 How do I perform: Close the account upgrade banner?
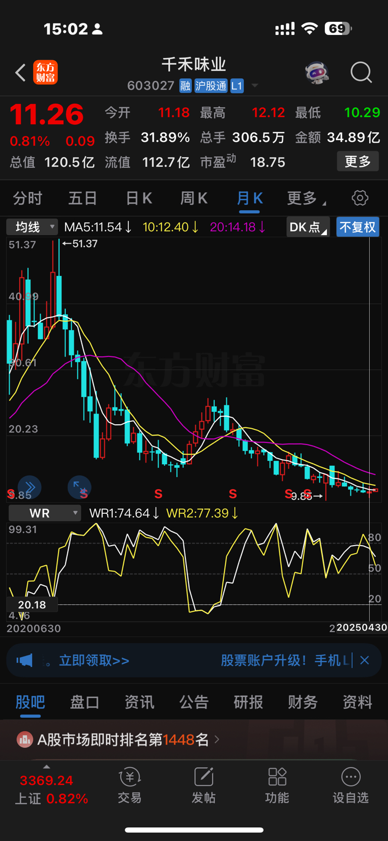click(x=365, y=660)
